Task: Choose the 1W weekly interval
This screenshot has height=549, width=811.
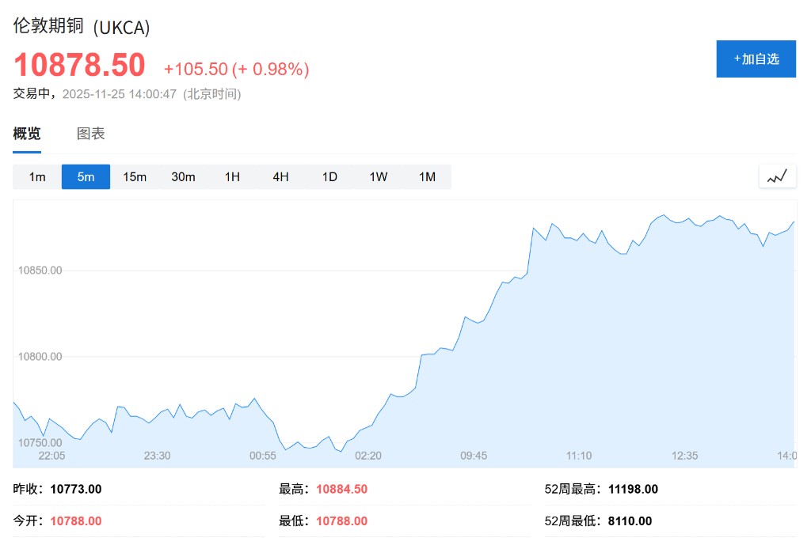Action: pos(379,176)
